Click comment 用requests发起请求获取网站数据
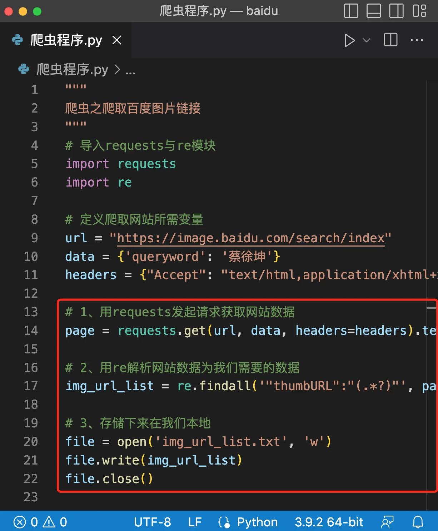Viewport: 438px width, 531px height. (x=180, y=312)
